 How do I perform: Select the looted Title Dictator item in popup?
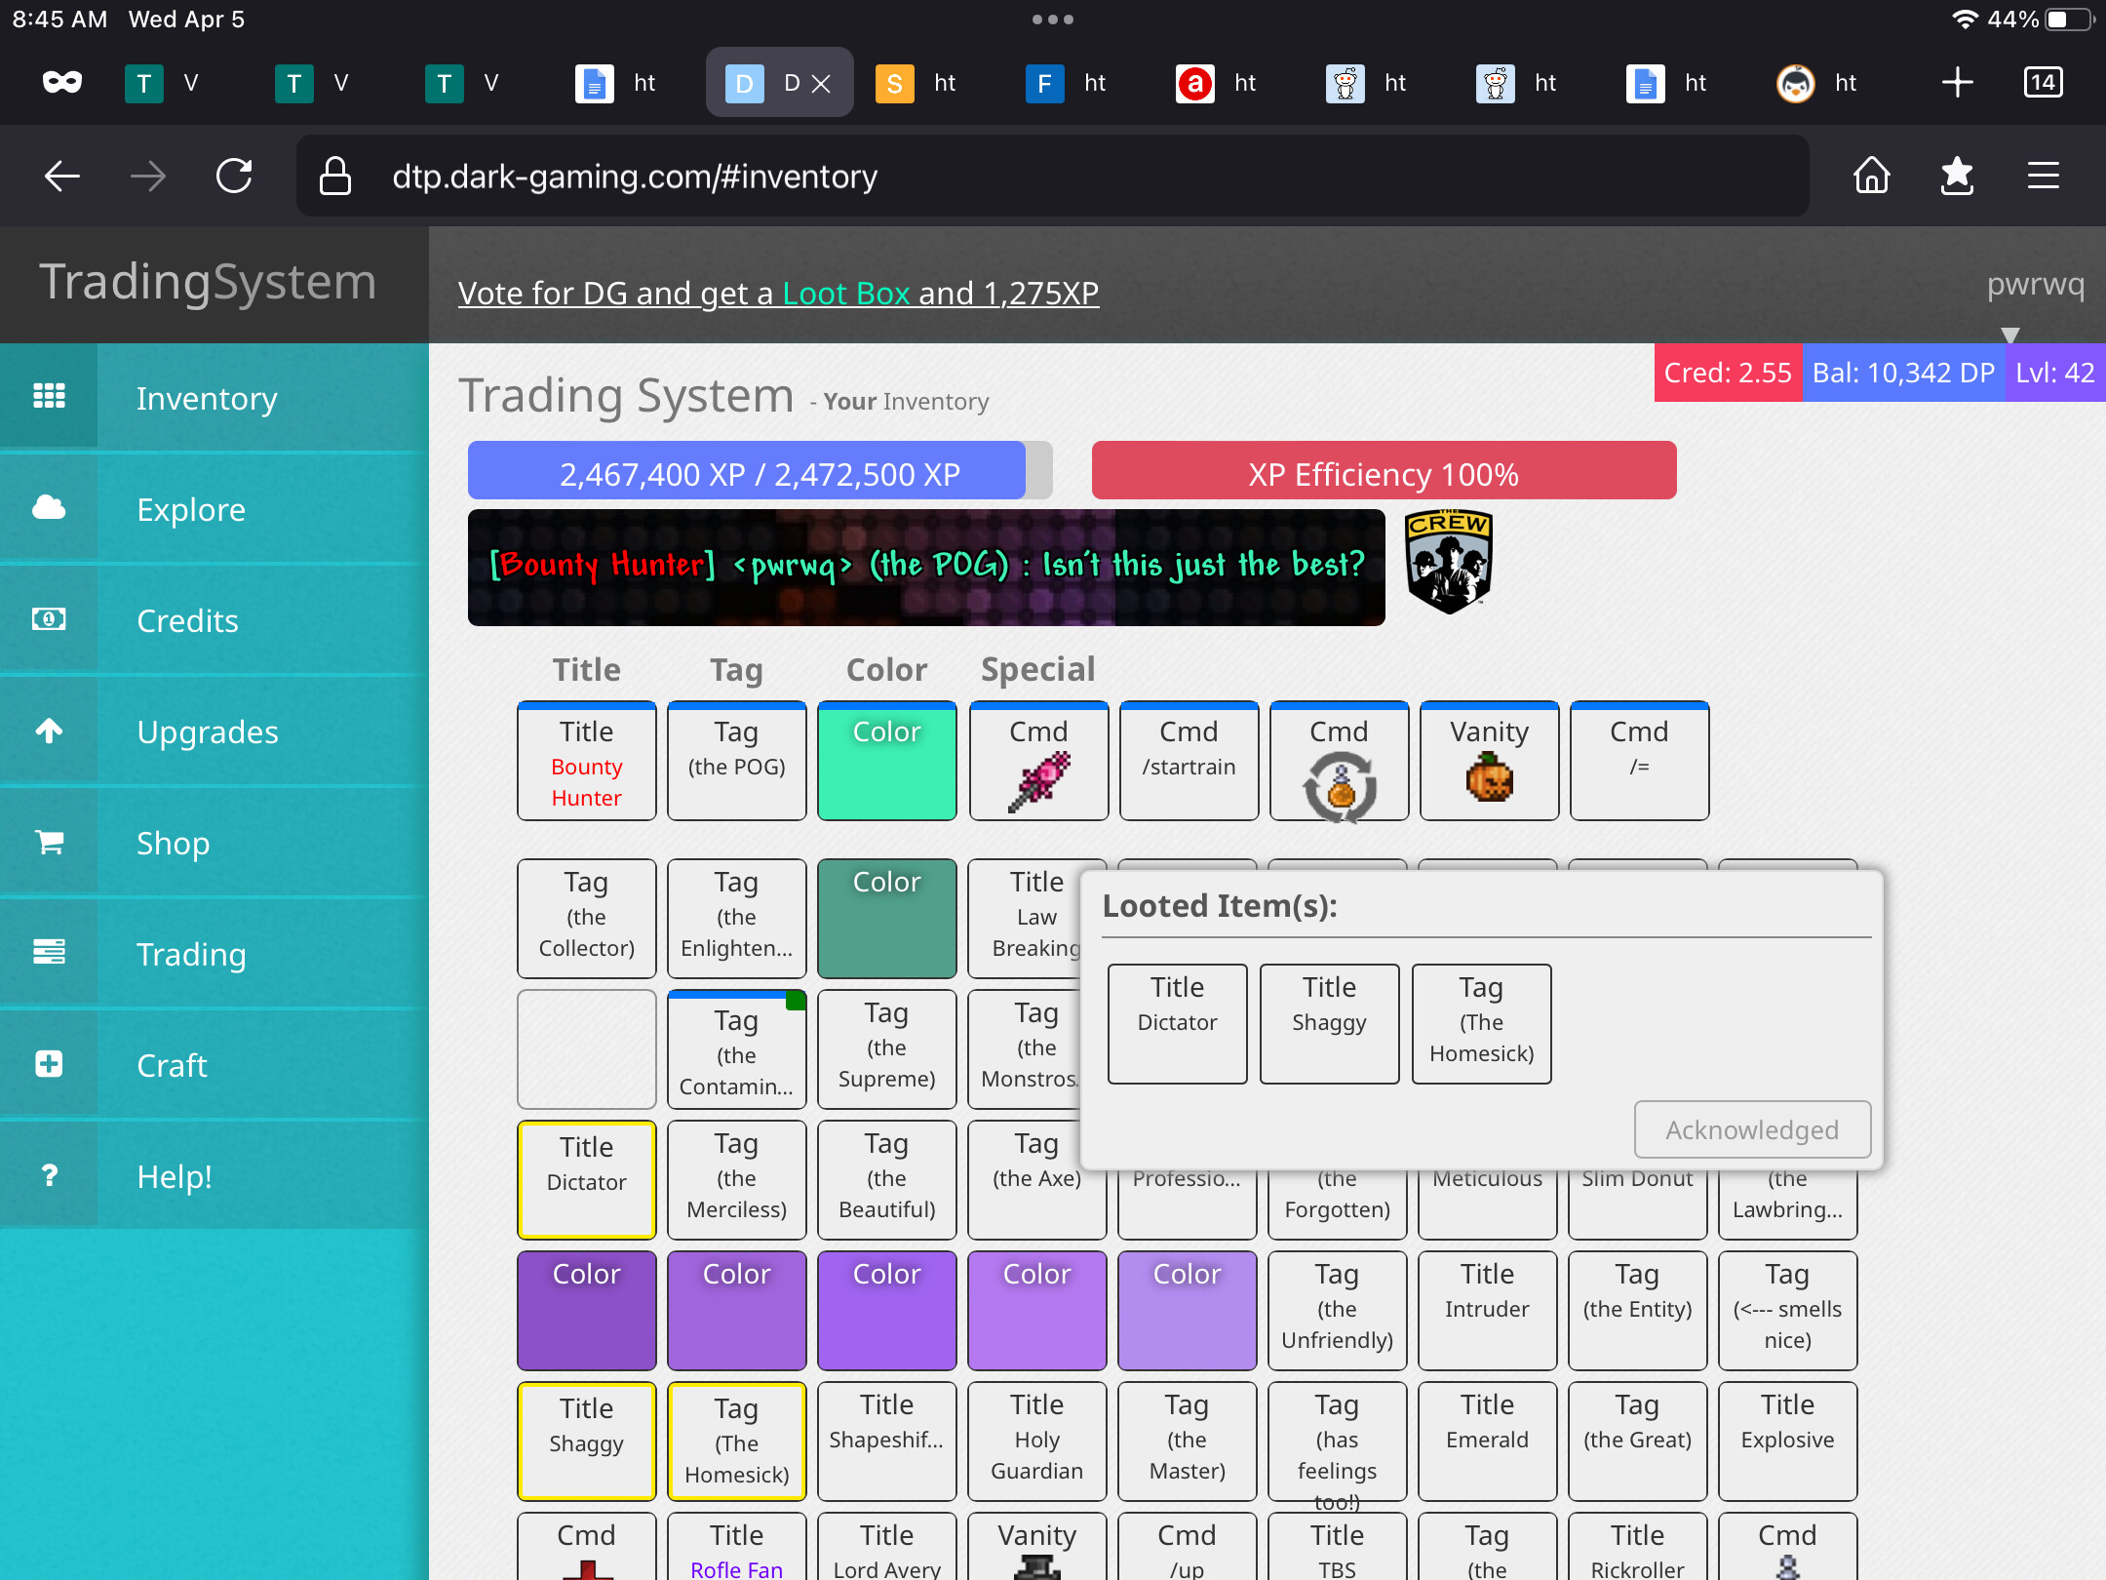pos(1177,1023)
